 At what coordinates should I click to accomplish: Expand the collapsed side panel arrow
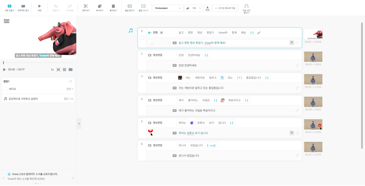79,124
